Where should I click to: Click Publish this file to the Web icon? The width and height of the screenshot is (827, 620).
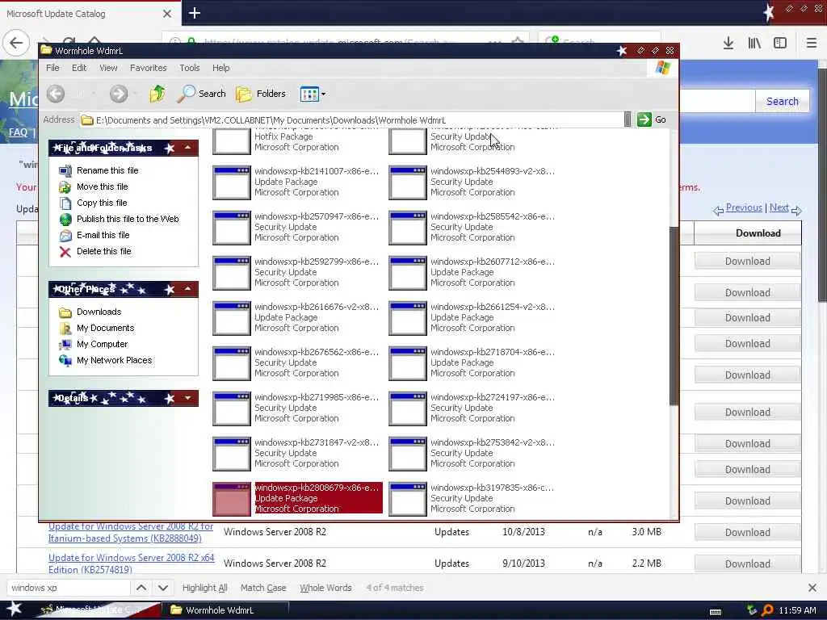coord(65,220)
